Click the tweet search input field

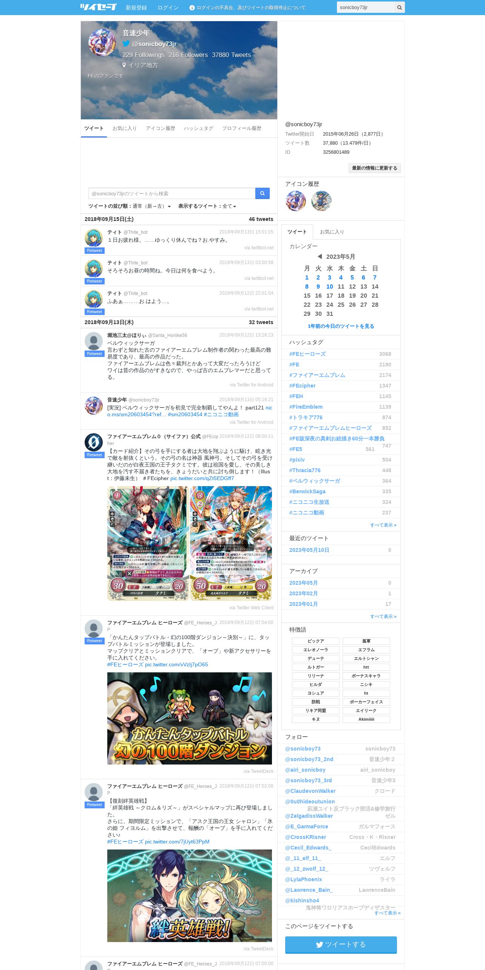coord(172,193)
